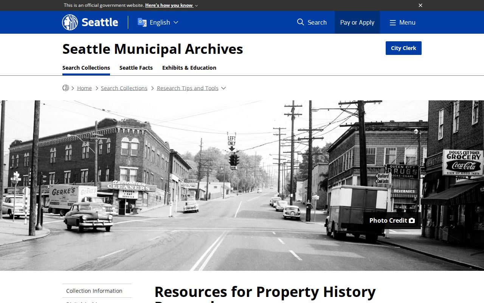Viewport: 484px width, 303px height.
Task: Expand the chevron after Research Tips and Tools
Action: pyautogui.click(x=223, y=88)
